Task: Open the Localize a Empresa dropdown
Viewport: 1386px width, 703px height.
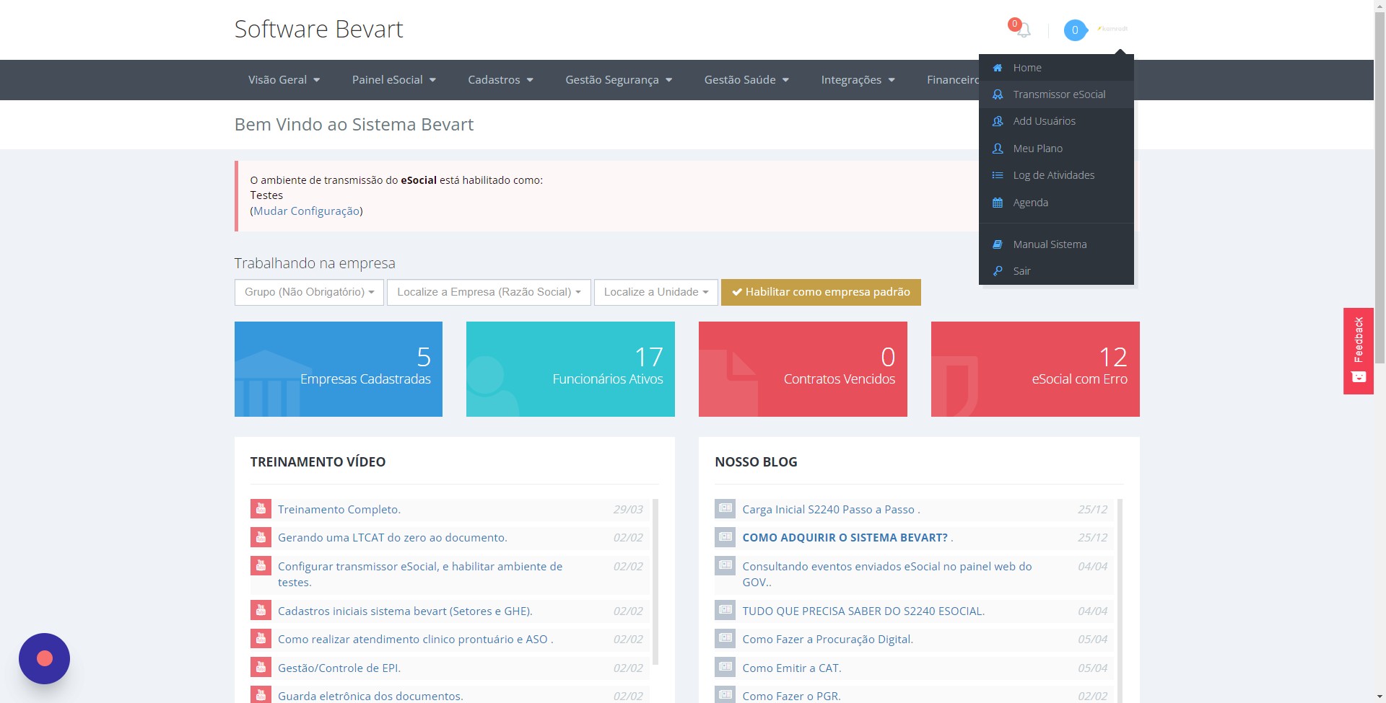Action: click(x=489, y=292)
